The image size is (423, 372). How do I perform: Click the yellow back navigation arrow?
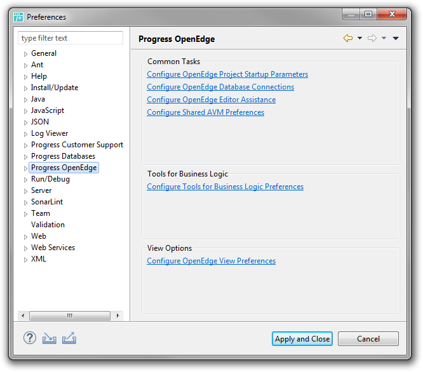pyautogui.click(x=348, y=38)
